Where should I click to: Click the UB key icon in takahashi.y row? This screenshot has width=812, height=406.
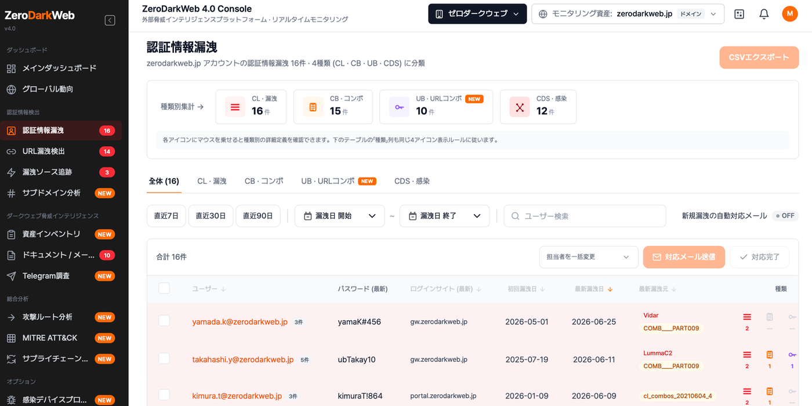pyautogui.click(x=792, y=355)
